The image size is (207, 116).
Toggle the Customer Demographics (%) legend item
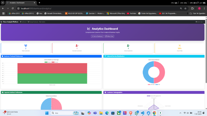tap(154, 96)
